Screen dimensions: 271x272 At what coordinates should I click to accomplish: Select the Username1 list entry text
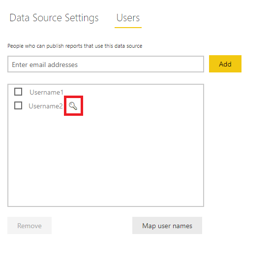pos(46,92)
